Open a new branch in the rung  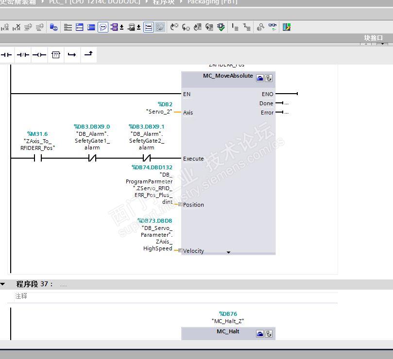72,54
